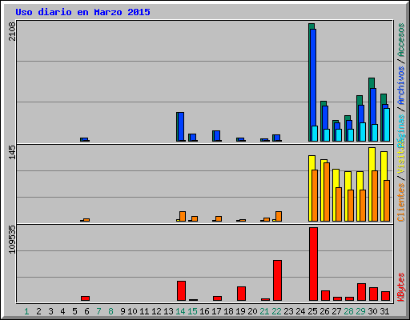Click the blue Archivos bar for day 14

(181, 126)
